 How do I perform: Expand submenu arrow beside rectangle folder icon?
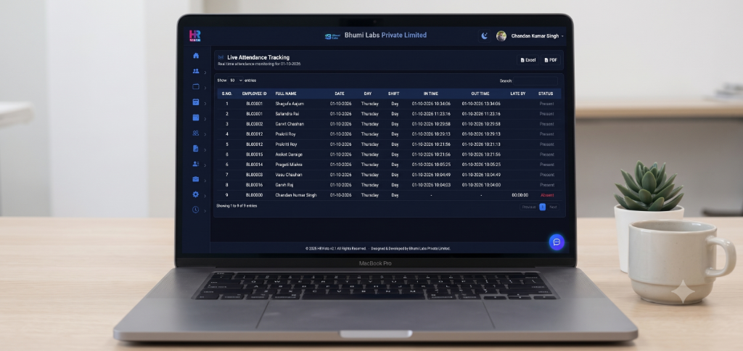(x=205, y=88)
